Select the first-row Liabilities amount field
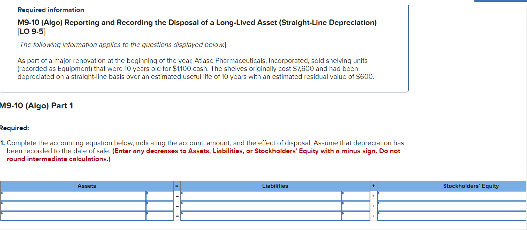This screenshot has width=527, height=230. (356, 196)
